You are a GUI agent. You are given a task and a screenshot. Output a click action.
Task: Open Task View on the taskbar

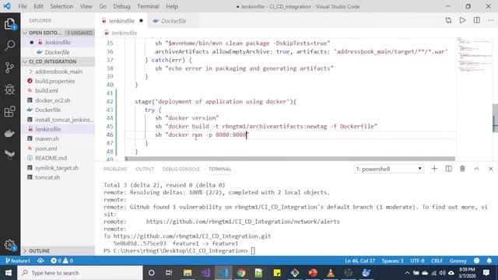169,273
